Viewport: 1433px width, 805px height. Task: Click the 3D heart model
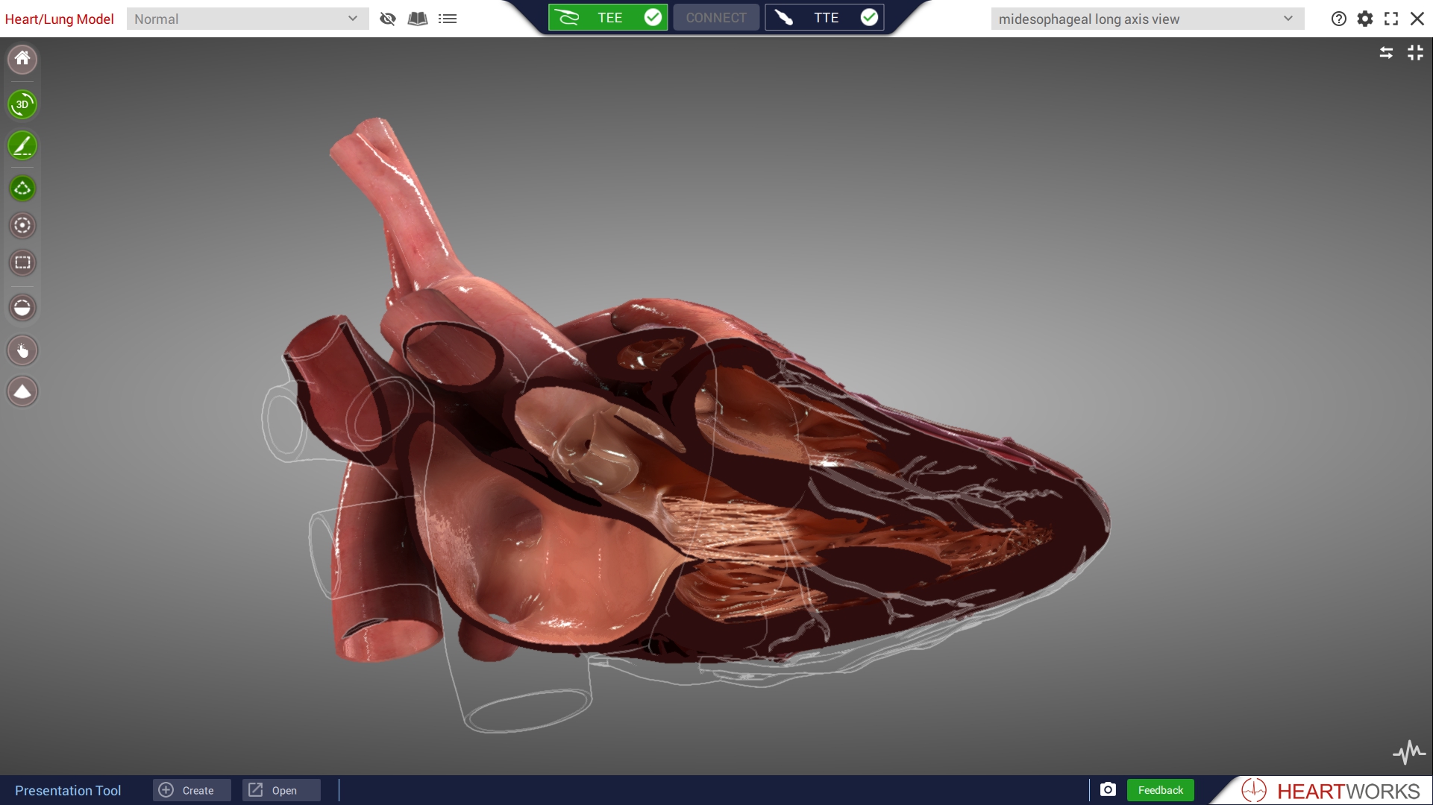686,425
